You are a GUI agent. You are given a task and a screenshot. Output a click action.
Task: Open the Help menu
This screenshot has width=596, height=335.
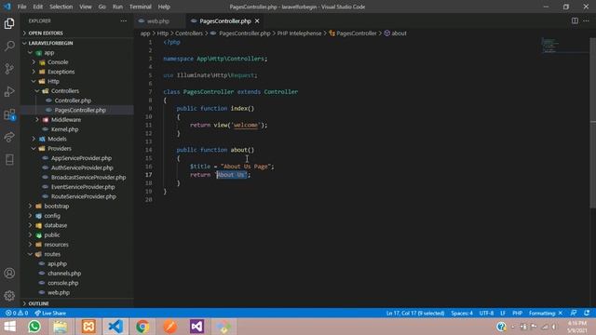coord(164,7)
